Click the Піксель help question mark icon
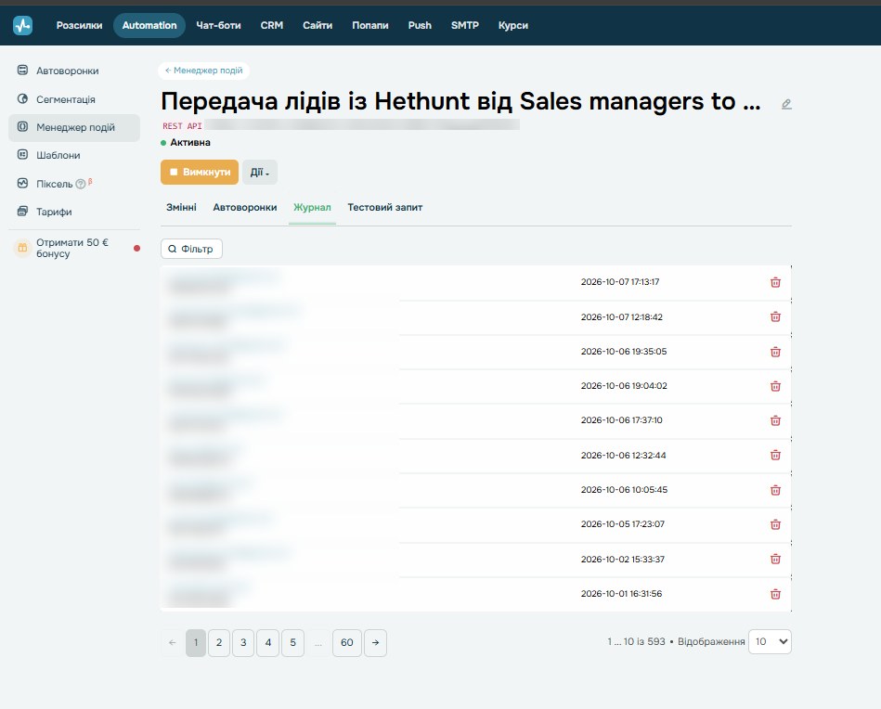 coord(81,184)
